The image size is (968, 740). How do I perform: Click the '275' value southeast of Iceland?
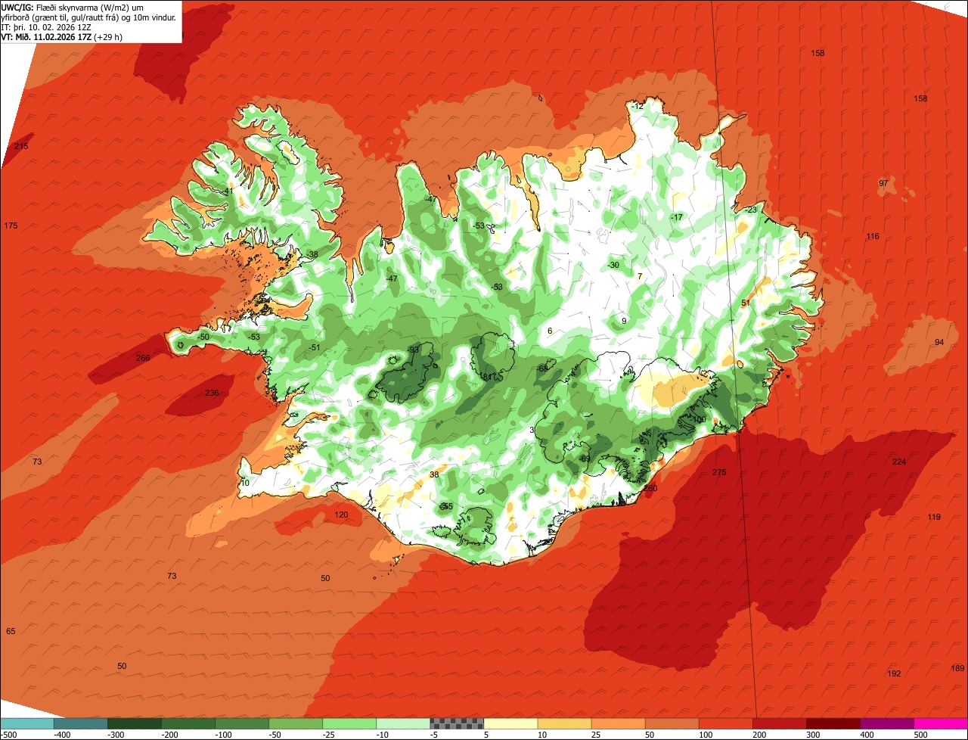point(719,472)
